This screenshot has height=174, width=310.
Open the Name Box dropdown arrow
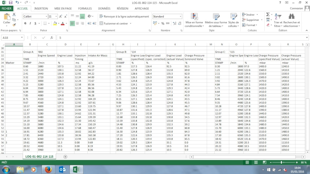(22, 38)
